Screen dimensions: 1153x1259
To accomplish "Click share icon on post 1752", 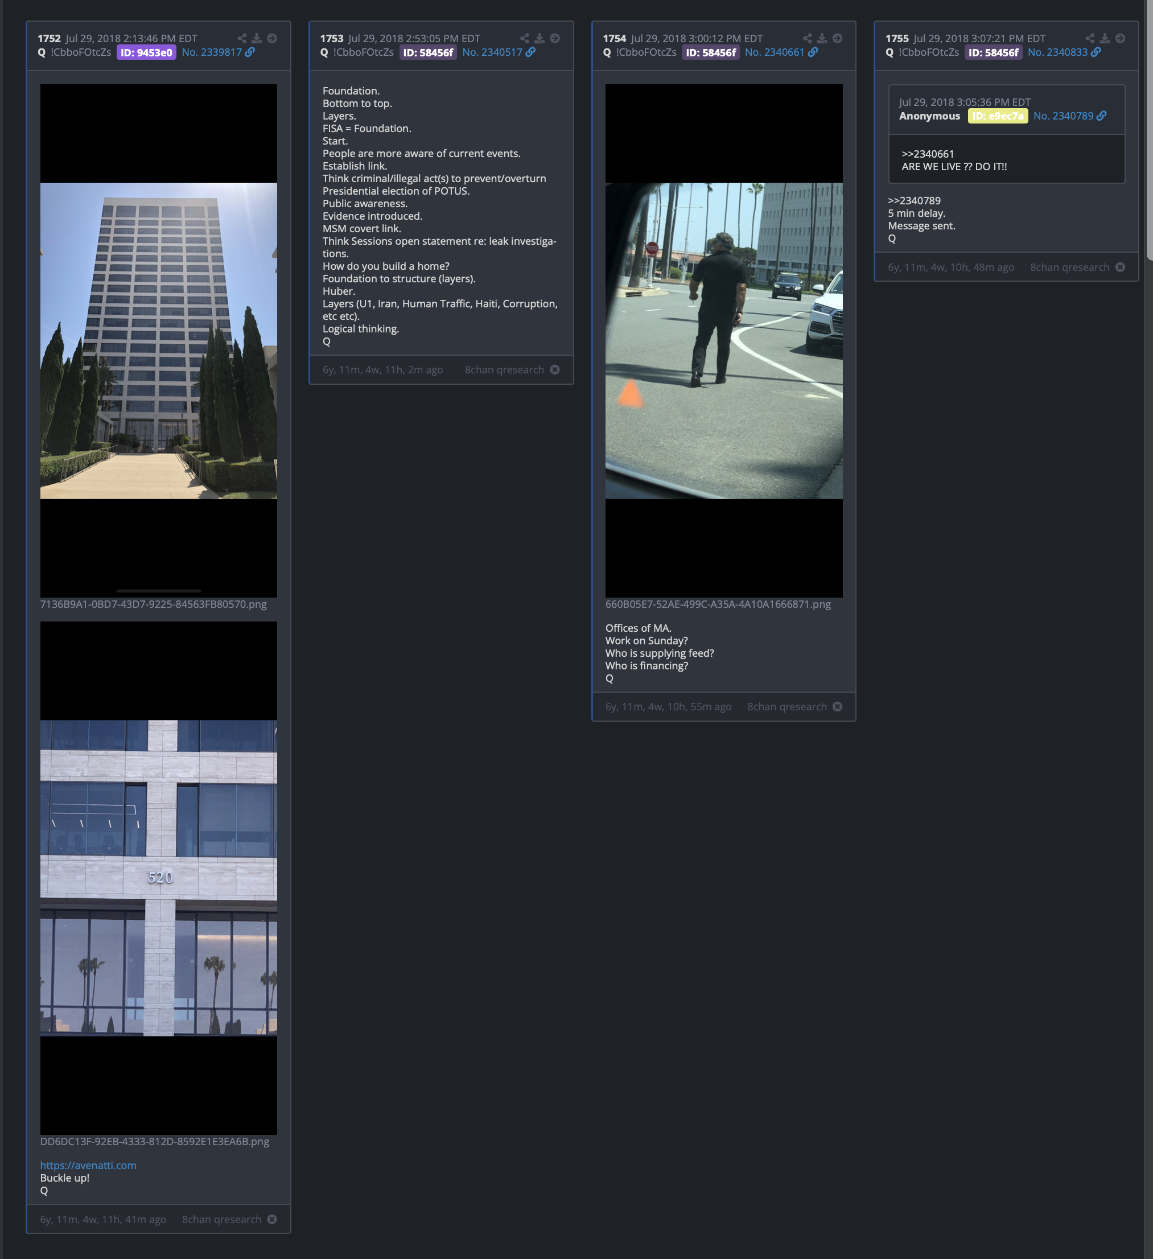I will pos(242,38).
